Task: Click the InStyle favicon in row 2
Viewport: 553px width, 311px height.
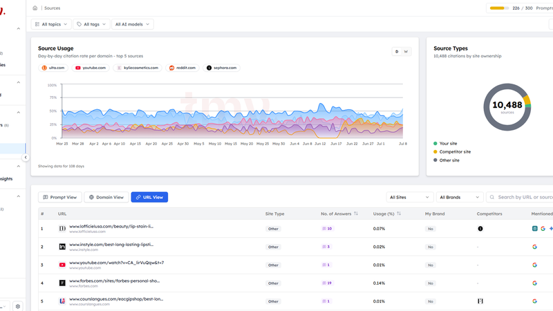Action: 62,247
